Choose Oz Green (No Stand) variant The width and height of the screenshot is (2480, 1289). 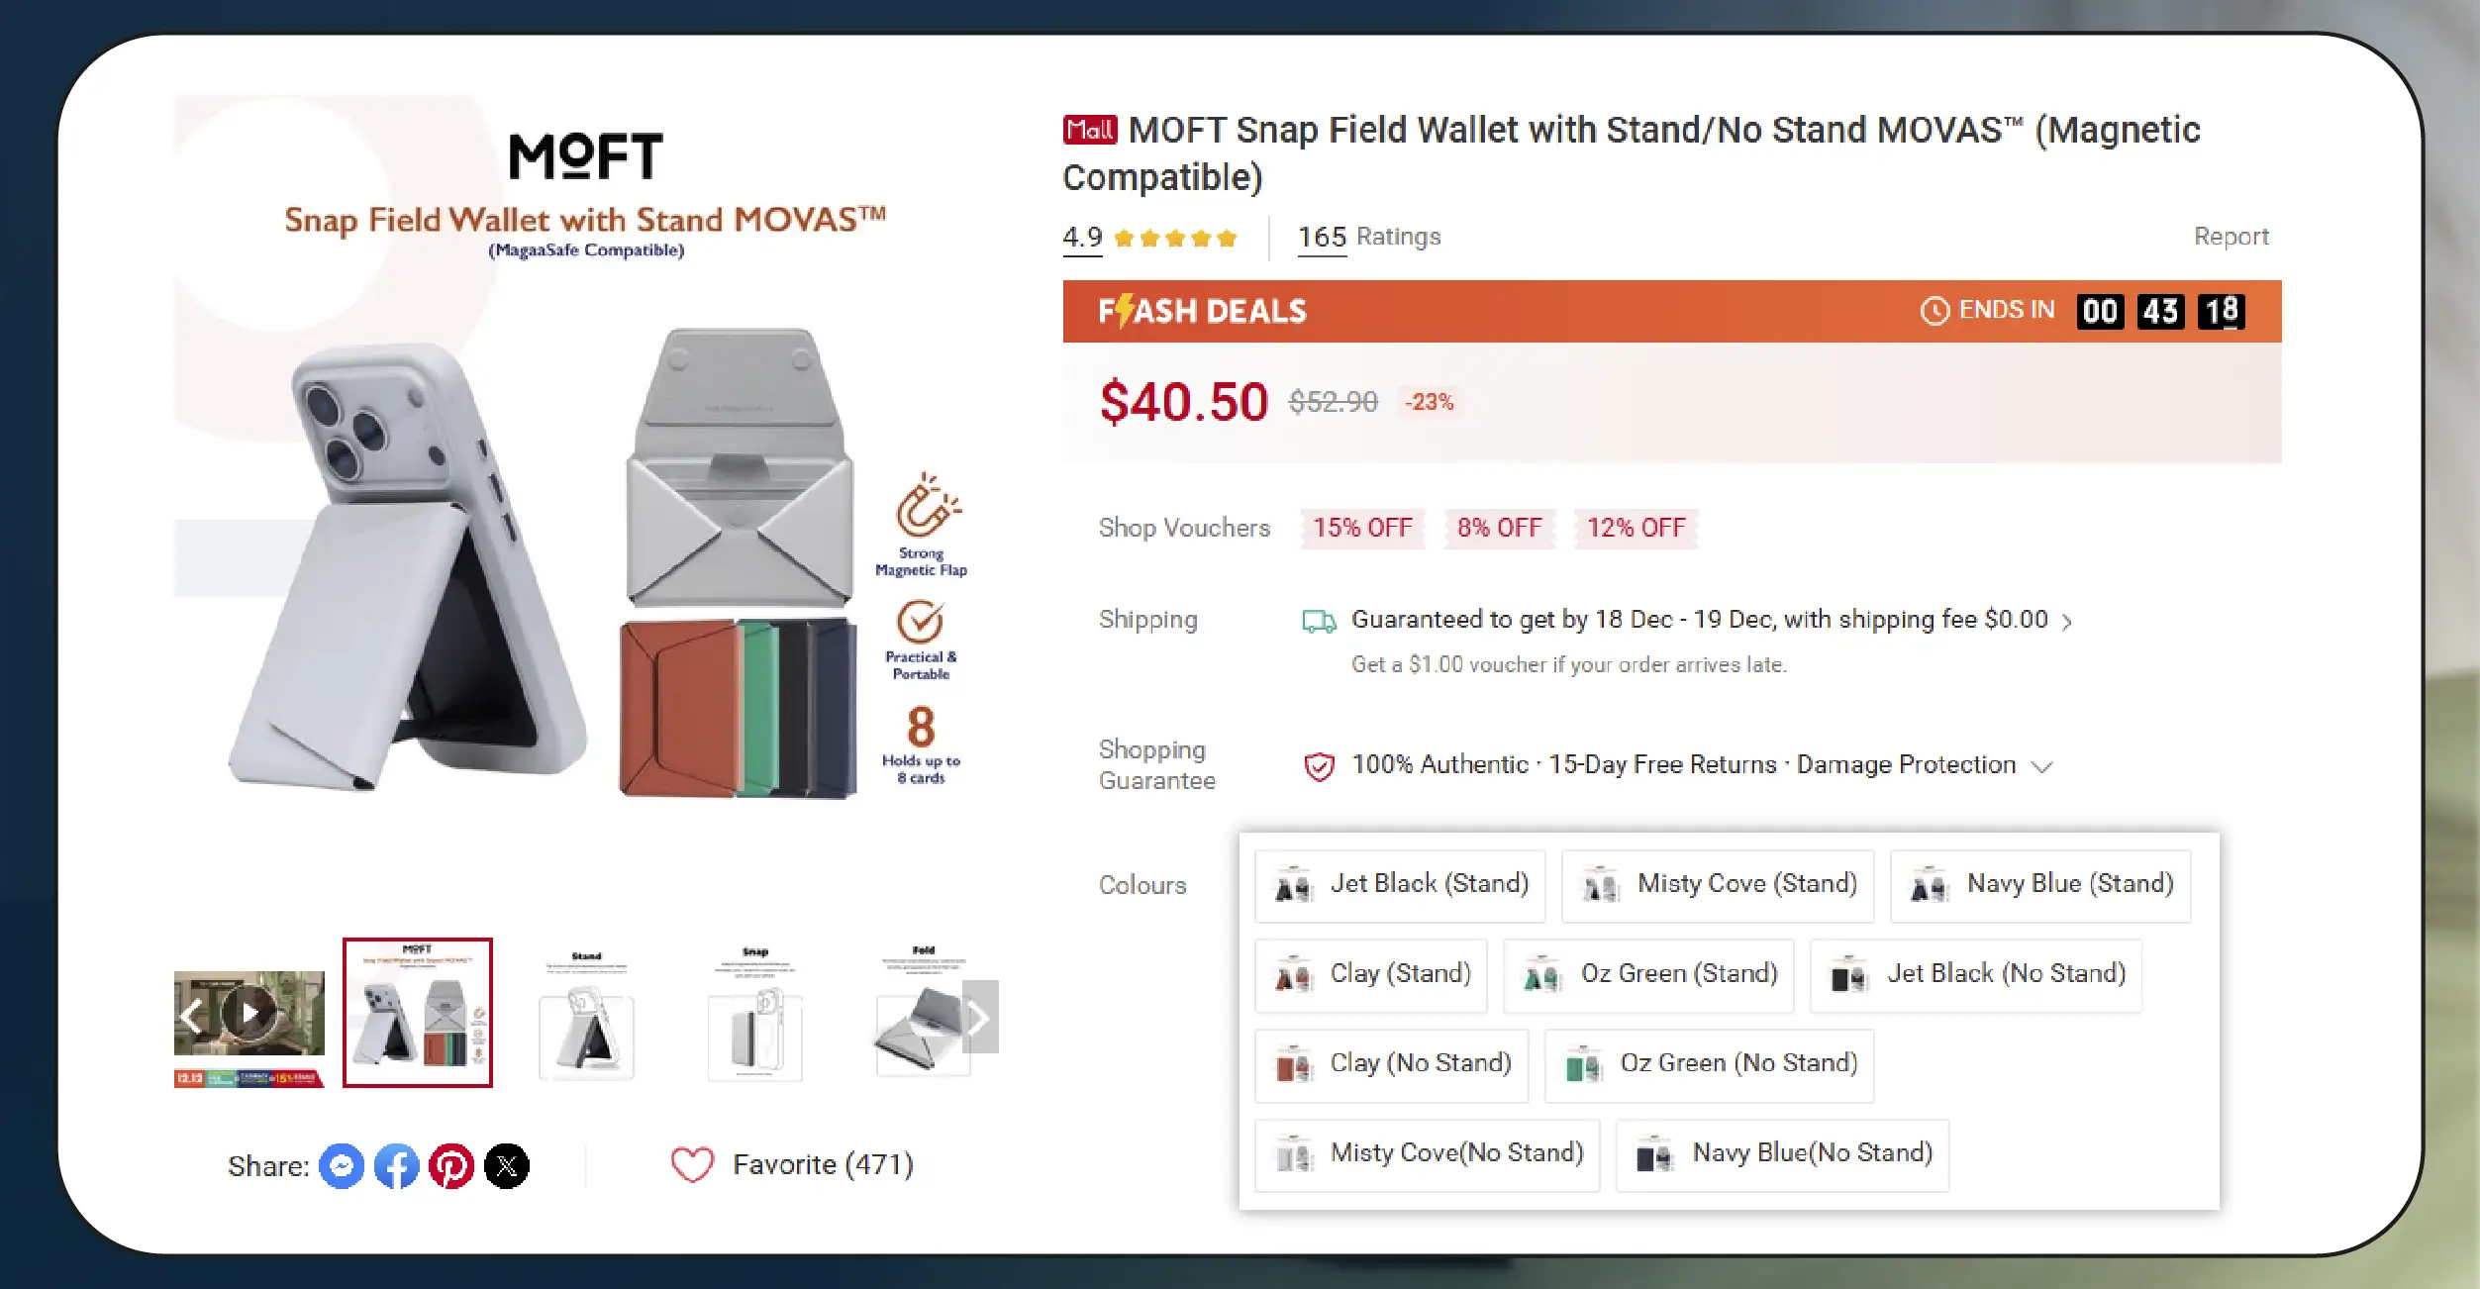tap(1709, 1065)
